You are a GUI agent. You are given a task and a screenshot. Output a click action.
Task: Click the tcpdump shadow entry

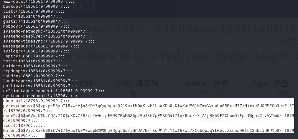[x=38, y=71]
